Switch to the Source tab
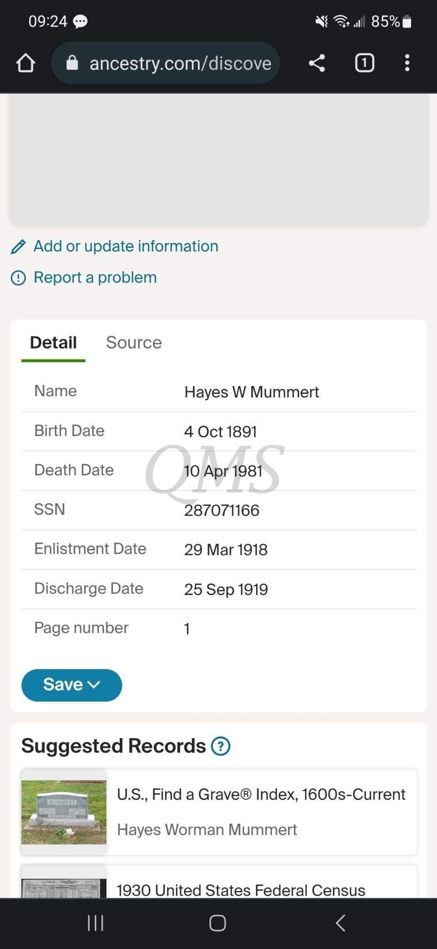The width and height of the screenshot is (437, 949). pyautogui.click(x=134, y=343)
